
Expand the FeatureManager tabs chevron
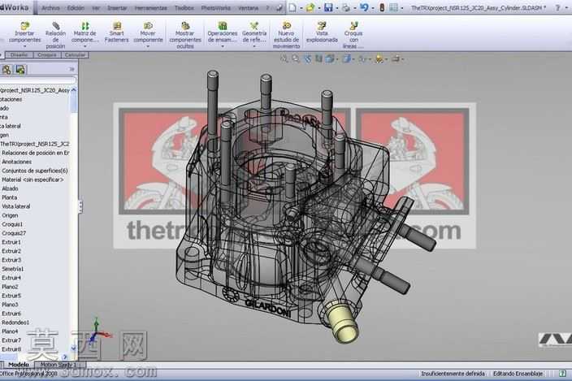(71, 69)
